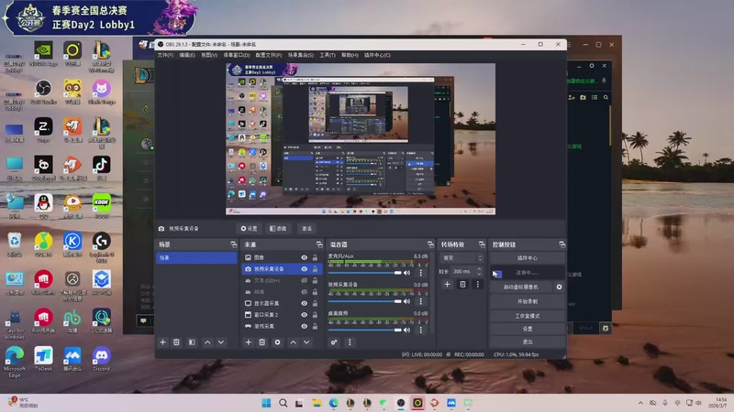Move selected source down in Sources panel
Screen dimensions: 734x412
pyautogui.click(x=306, y=342)
